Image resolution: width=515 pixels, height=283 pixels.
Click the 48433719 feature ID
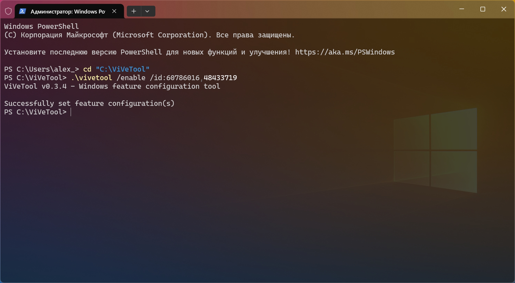(220, 78)
